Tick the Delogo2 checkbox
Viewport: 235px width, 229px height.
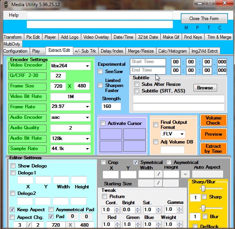coord(13,193)
